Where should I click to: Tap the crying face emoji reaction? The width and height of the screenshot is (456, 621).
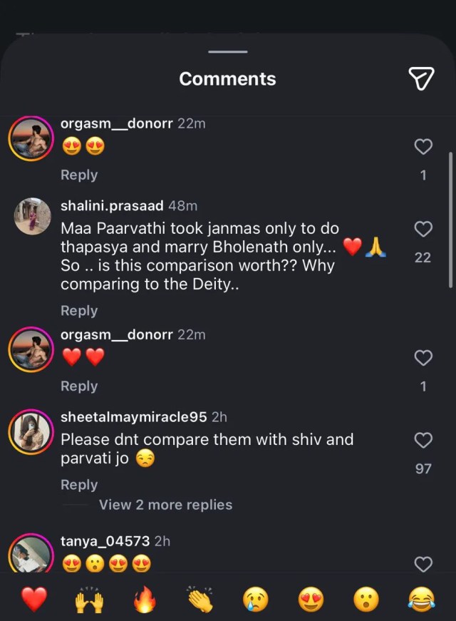pyautogui.click(x=256, y=599)
